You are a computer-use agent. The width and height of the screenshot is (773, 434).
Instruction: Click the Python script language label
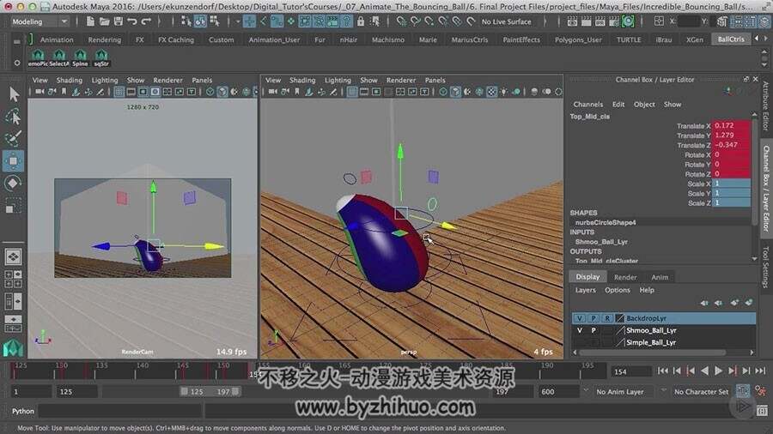click(x=22, y=411)
